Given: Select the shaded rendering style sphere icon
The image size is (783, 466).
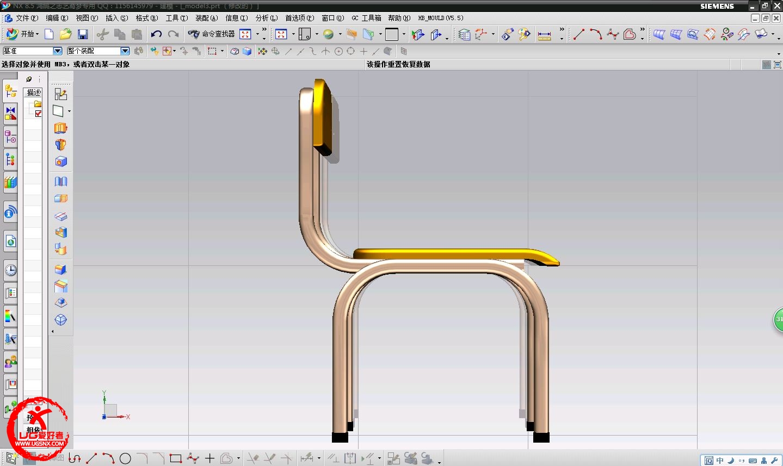Looking at the screenshot, I should 328,34.
